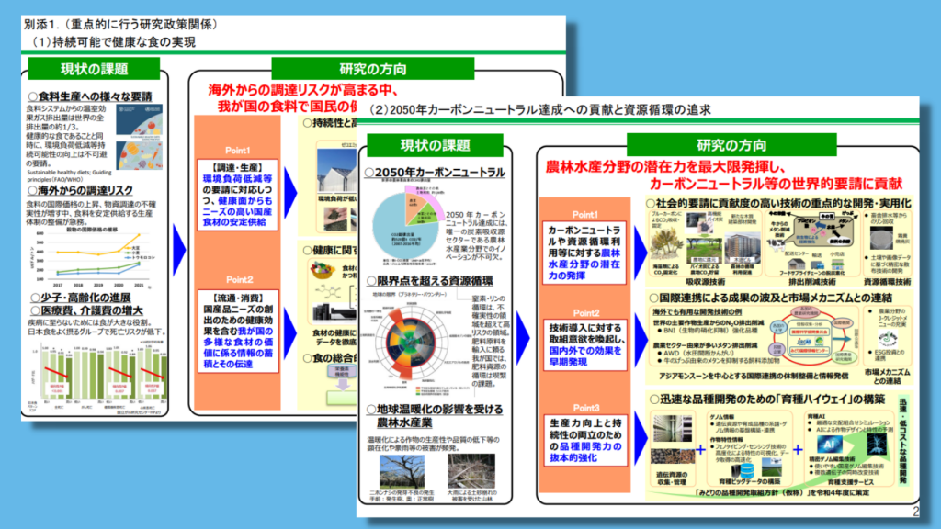Click '研究の方向' header on the front slide
Viewport: 941px width, 529px height.
tap(731, 145)
